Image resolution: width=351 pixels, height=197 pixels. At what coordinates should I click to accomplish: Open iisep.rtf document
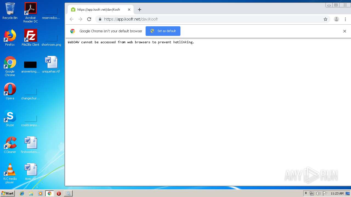(x=30, y=172)
